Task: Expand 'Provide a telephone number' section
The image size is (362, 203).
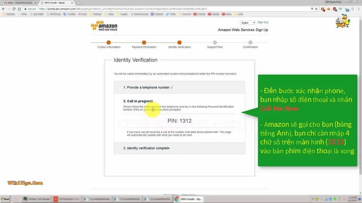Action: (x=180, y=87)
